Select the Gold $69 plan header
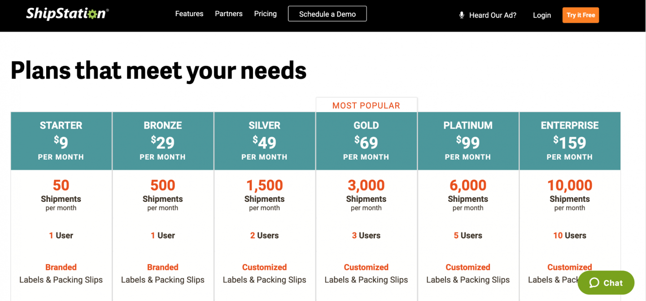This screenshot has width=646, height=301. (366, 141)
